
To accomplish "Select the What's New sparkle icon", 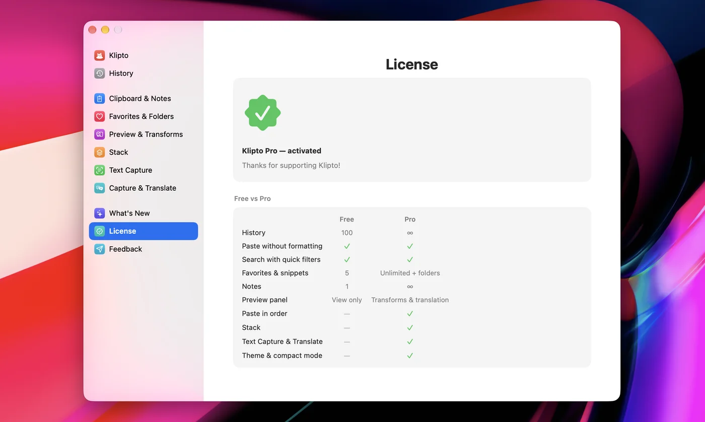I will (100, 213).
